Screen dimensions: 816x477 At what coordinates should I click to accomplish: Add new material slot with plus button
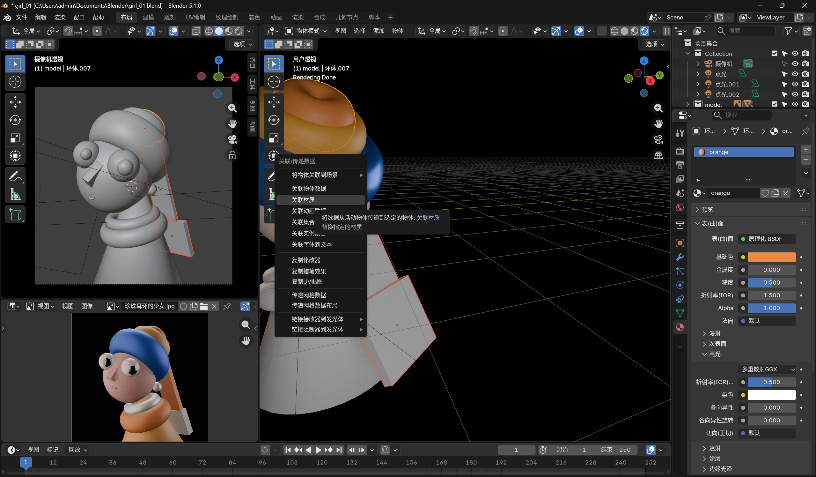coord(806,150)
